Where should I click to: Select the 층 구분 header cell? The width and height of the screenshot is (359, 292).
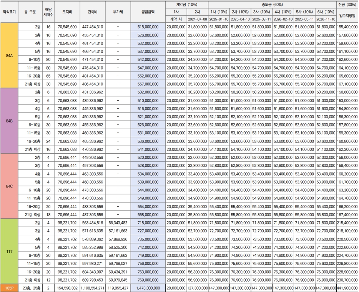[30, 12]
